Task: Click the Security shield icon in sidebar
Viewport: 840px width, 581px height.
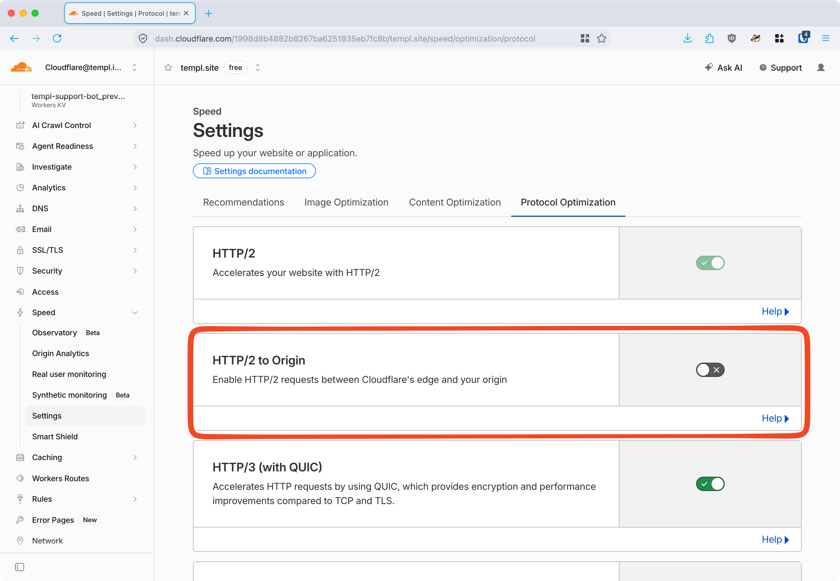Action: pyautogui.click(x=21, y=271)
